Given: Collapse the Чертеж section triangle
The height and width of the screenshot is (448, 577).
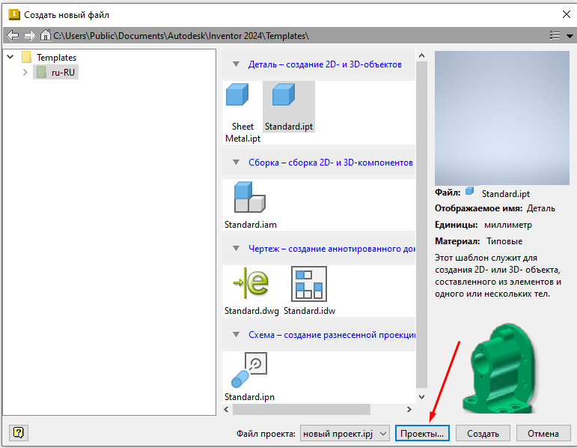Looking at the screenshot, I should coord(236,248).
